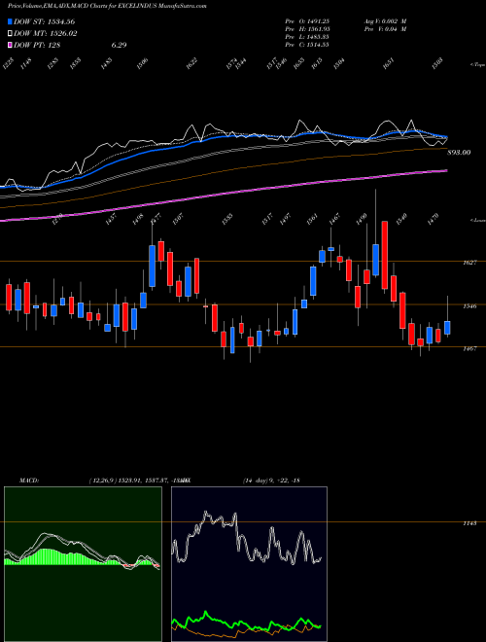Viewport: 486px width, 642px height.
Task: Click the DOW ST: 1534.56 label
Action: pyautogui.click(x=44, y=21)
